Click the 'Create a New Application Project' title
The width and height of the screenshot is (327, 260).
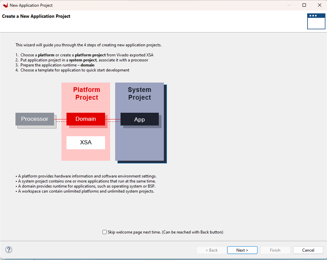click(x=36, y=16)
